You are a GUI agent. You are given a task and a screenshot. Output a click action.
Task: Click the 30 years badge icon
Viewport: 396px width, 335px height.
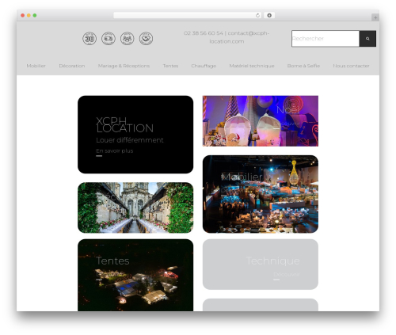[89, 39]
